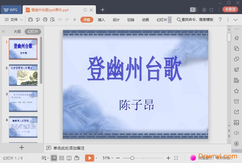Select slide 3 thumbnail
Screen dimensions: 242x163
23,101
